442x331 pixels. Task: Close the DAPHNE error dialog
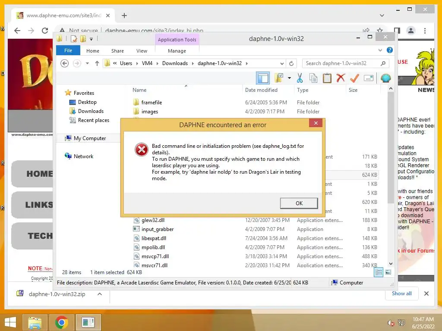click(x=316, y=123)
